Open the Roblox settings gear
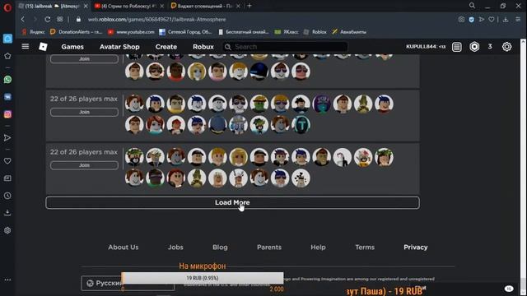Viewport: 527px width, 296px height. coord(506,47)
